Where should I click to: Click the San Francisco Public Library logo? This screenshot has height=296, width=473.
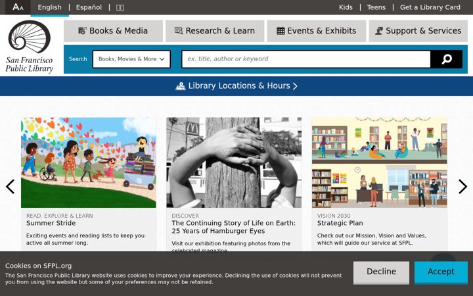click(30, 47)
